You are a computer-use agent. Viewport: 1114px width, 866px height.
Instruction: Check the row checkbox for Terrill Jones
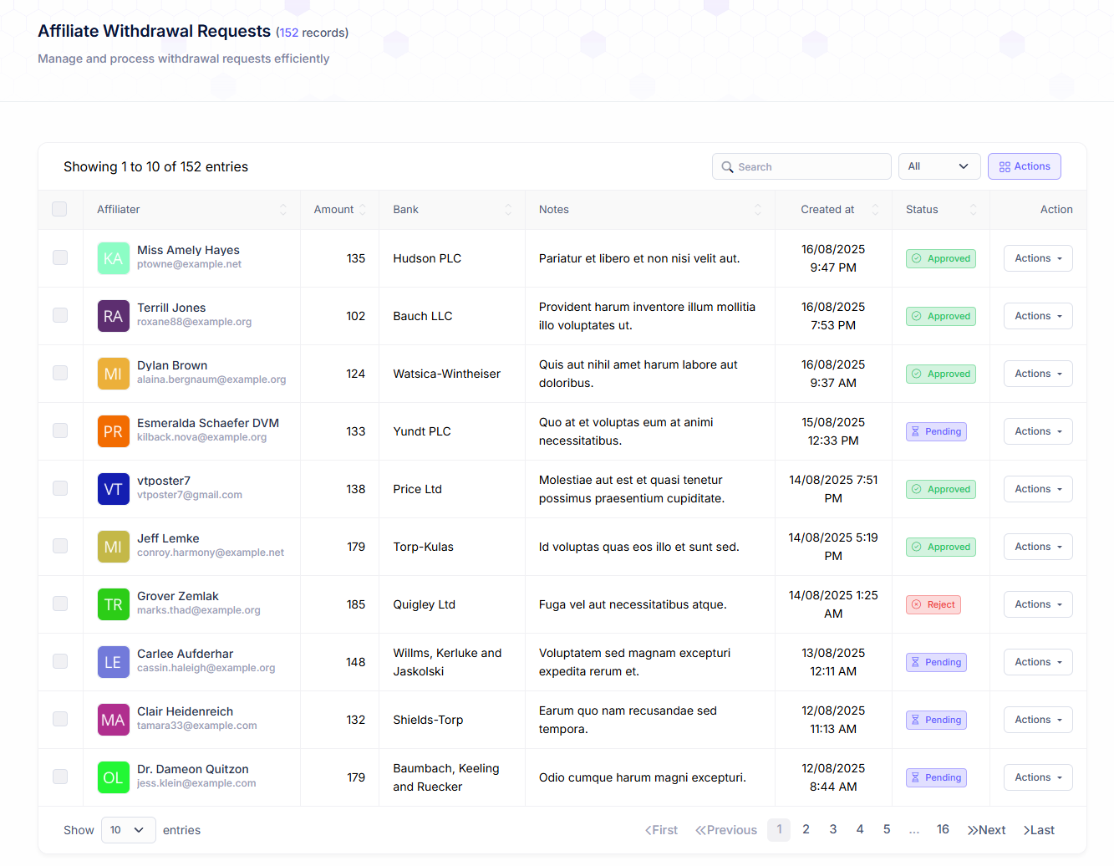[x=60, y=315]
